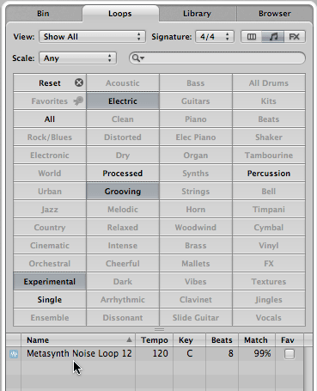317x391 pixels.
Task: Select the Strings category button
Action: pyautogui.click(x=196, y=191)
